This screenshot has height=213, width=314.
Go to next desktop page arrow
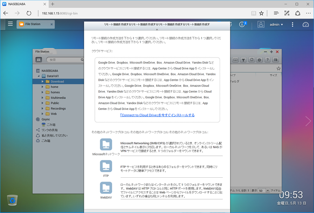pos(308,121)
